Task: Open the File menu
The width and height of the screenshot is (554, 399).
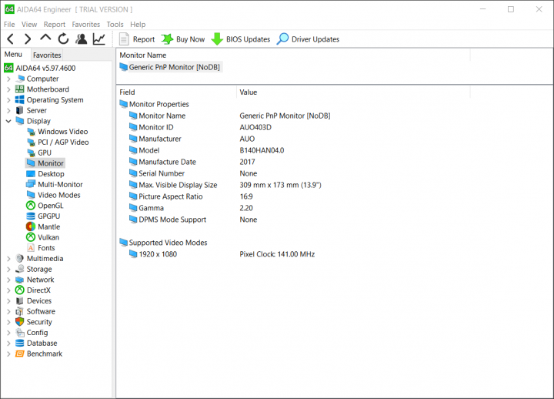Action: coord(9,25)
